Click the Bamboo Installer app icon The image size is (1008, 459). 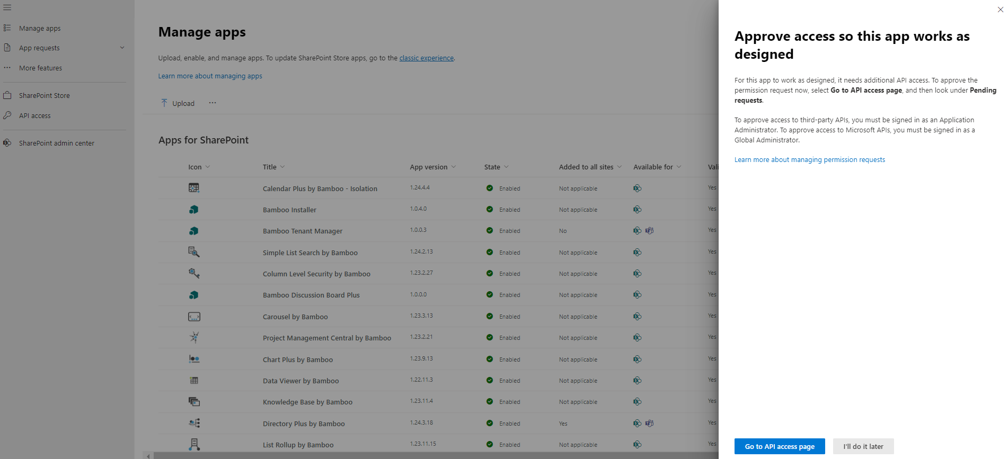(194, 210)
